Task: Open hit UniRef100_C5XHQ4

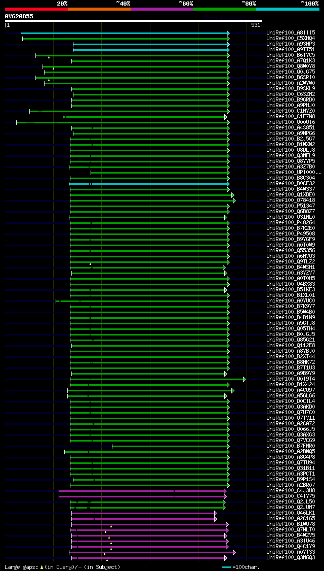Action: click(291, 38)
